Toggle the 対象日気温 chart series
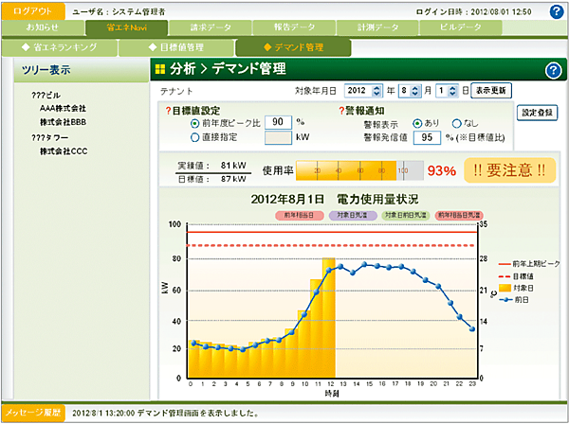Screen dimensions: 569x424 [353, 216]
